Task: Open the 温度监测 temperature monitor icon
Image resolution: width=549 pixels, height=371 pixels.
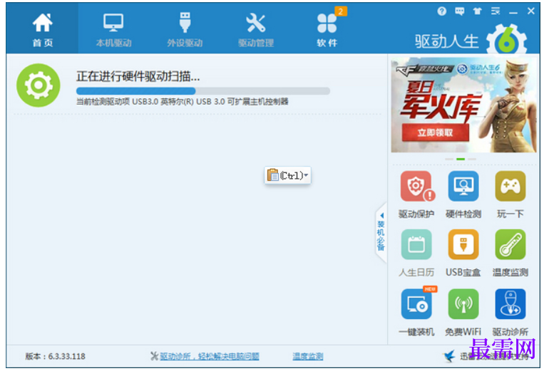Action: (x=510, y=244)
